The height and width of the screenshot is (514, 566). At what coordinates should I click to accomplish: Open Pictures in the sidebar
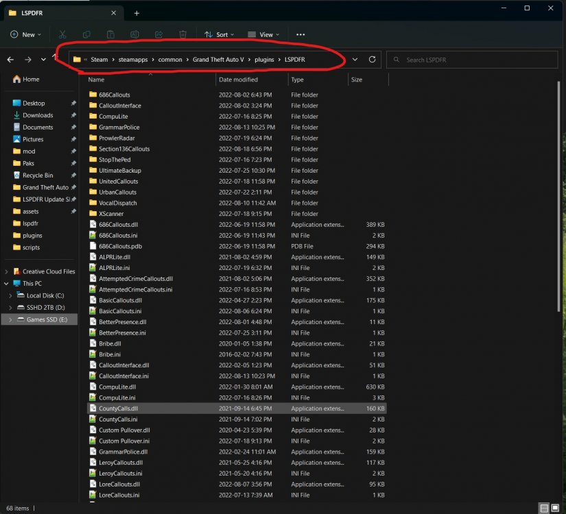[28, 139]
